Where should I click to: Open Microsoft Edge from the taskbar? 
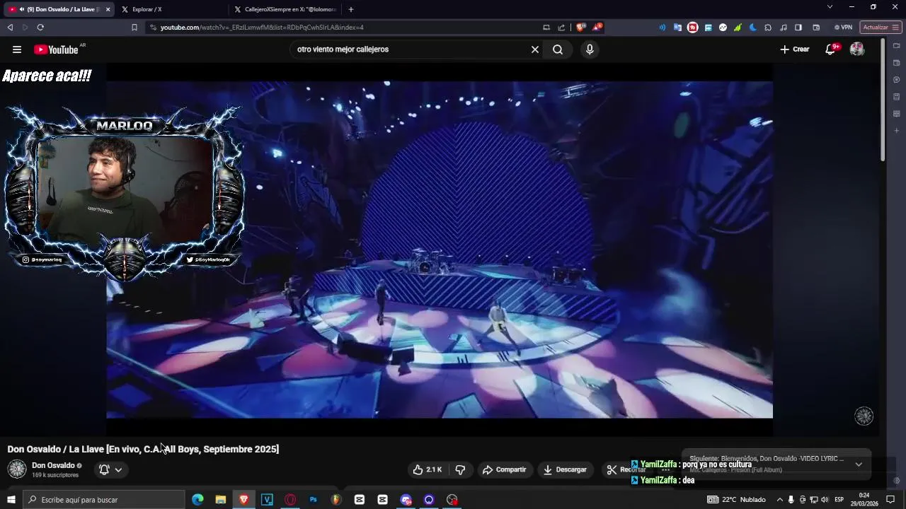pos(197,500)
